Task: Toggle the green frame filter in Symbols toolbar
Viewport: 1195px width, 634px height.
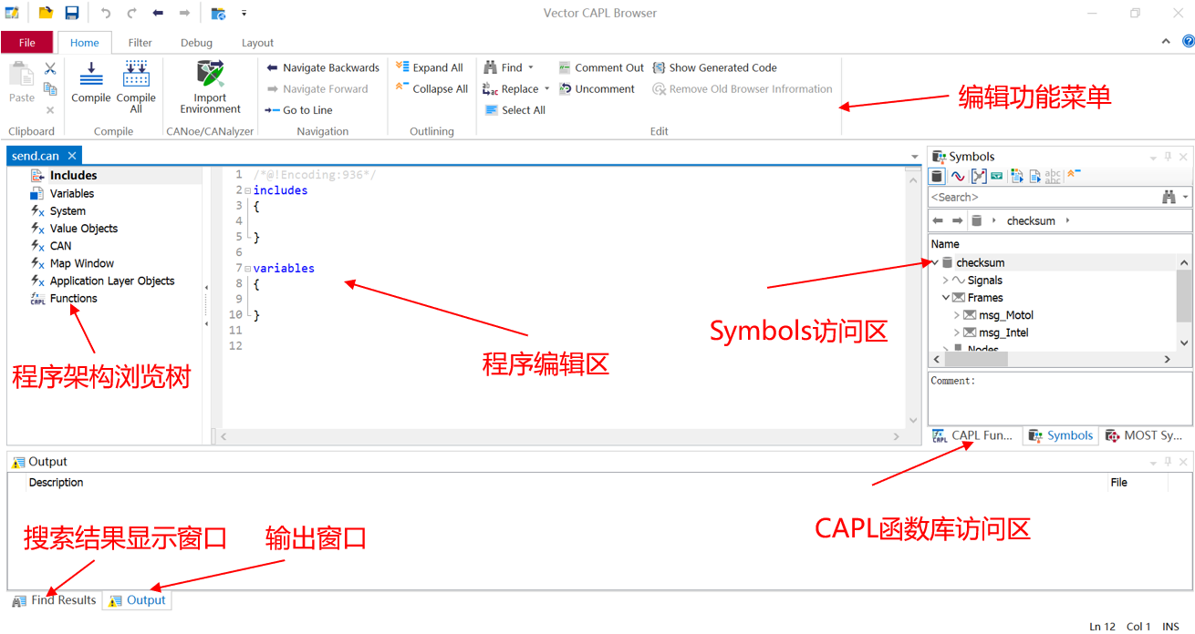Action: 997,176
